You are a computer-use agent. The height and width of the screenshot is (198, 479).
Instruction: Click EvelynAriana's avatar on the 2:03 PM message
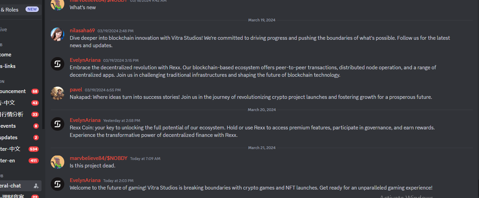tap(57, 184)
